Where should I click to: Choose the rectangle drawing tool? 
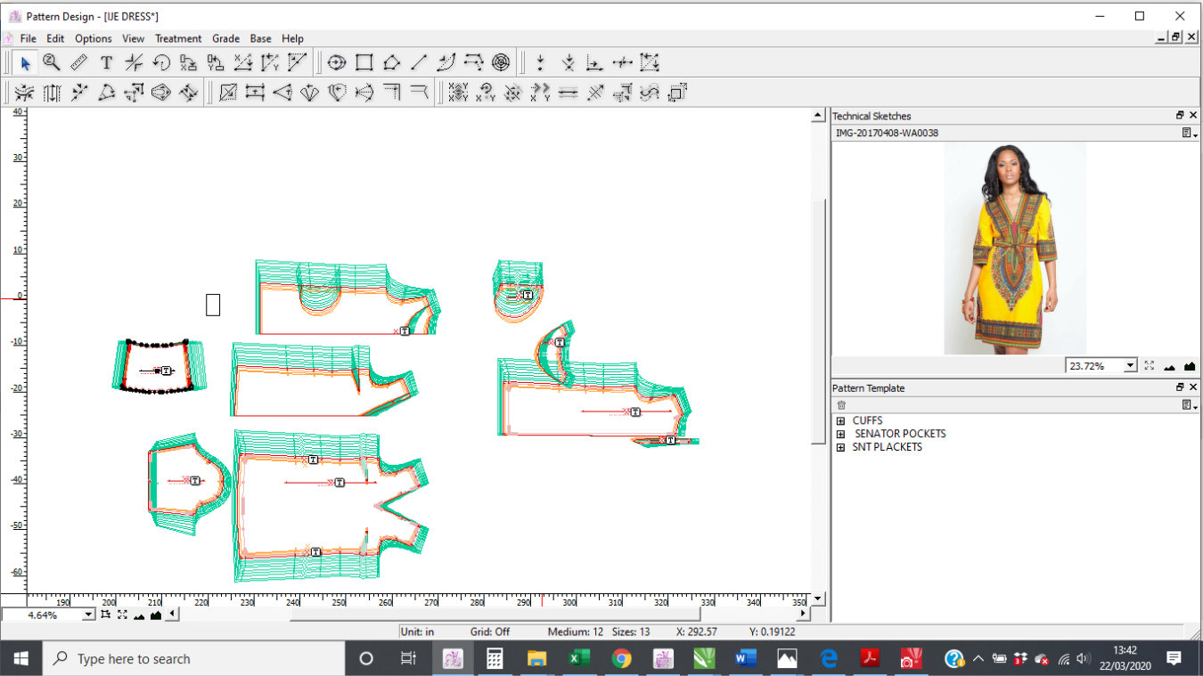click(x=364, y=62)
